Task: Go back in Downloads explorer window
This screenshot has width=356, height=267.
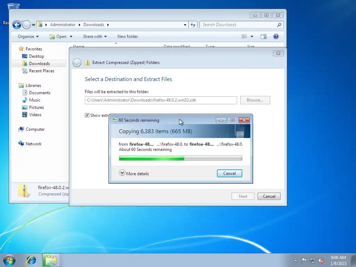Action: (x=17, y=25)
